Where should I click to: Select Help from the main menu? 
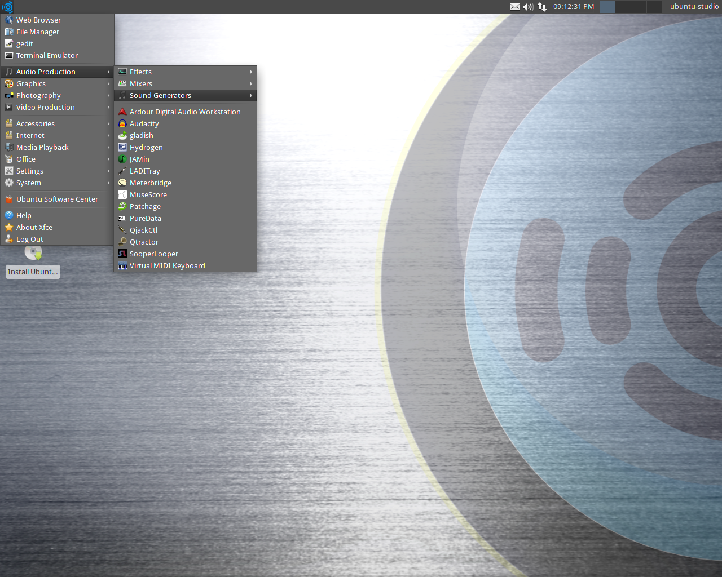[x=58, y=215]
